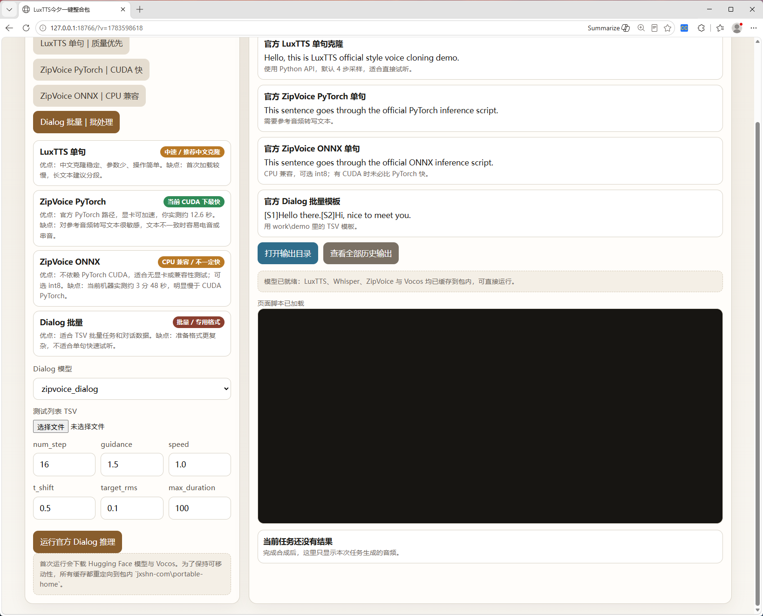This screenshot has height=616, width=763.
Task: Click the 中速 / 推荐中文克隆 badge
Action: coord(192,152)
